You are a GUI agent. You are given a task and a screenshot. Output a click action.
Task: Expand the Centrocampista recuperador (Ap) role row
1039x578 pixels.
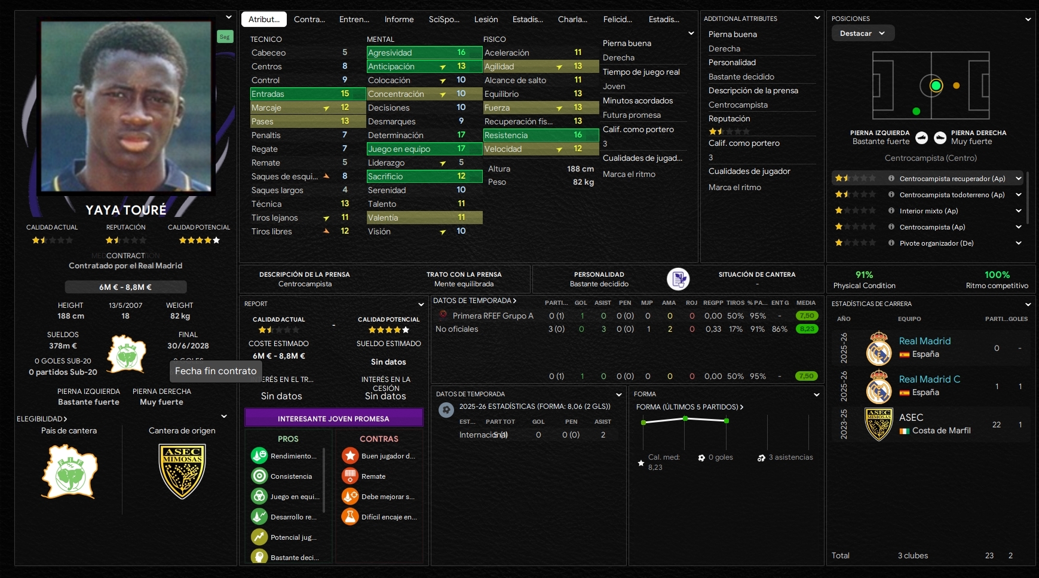tap(1019, 179)
